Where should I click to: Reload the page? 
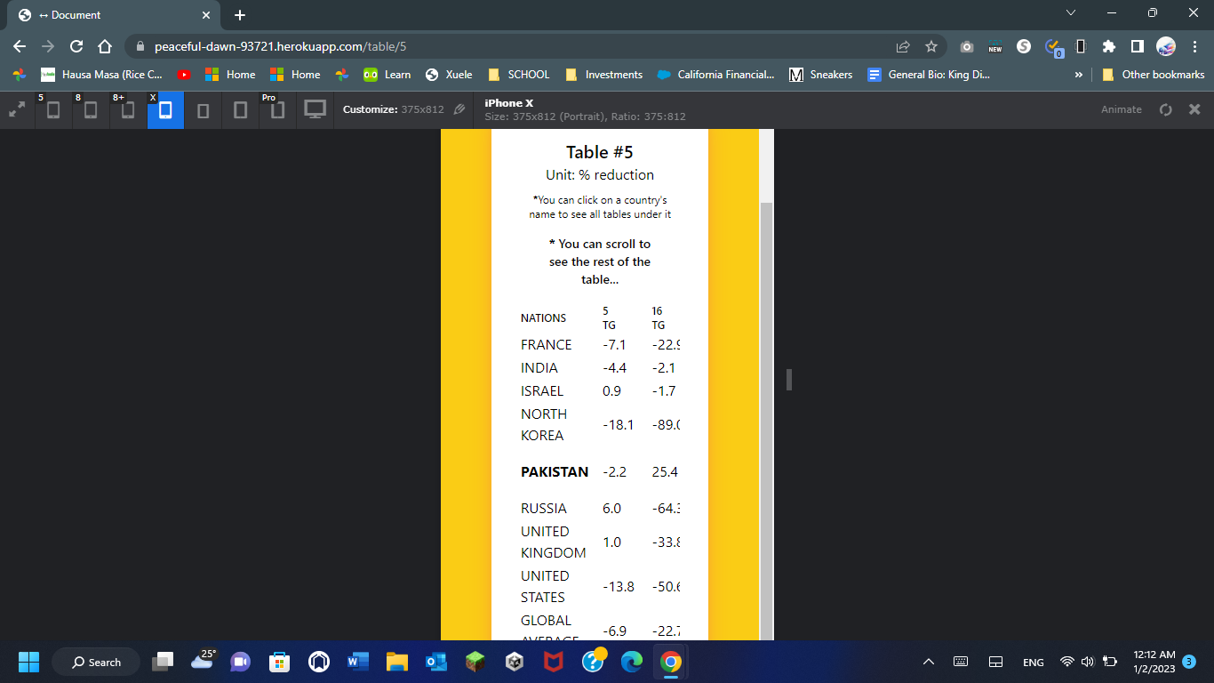(x=76, y=46)
